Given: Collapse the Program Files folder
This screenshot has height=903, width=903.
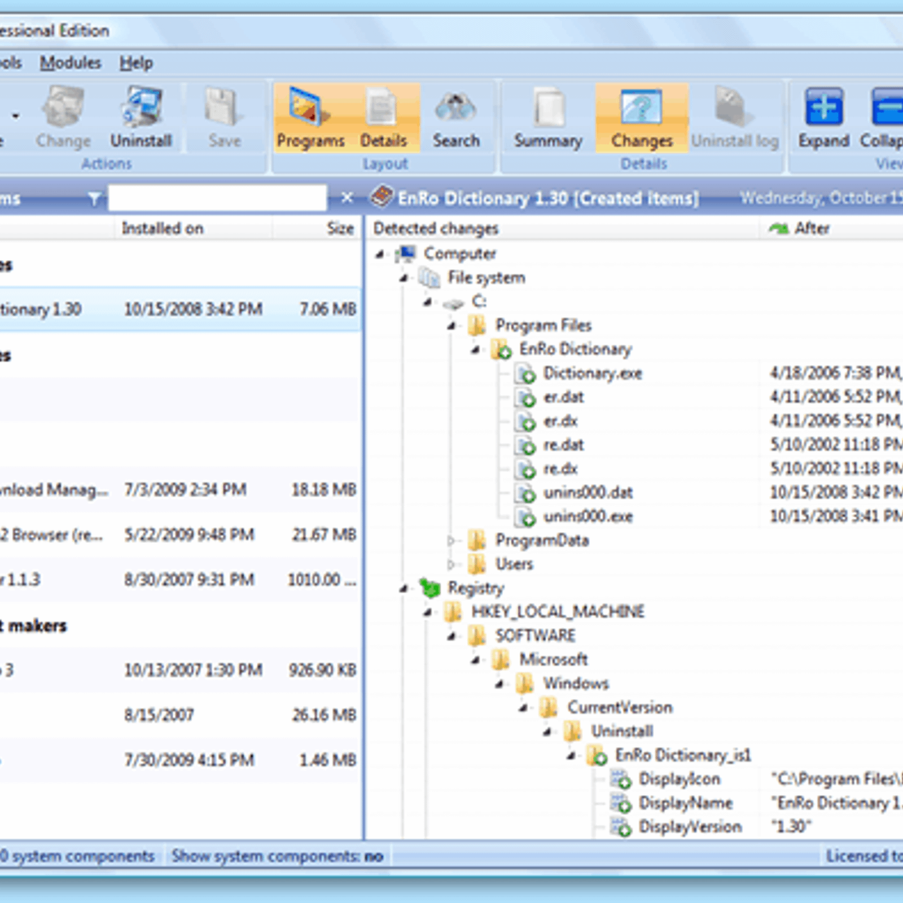Looking at the screenshot, I should point(452,326).
